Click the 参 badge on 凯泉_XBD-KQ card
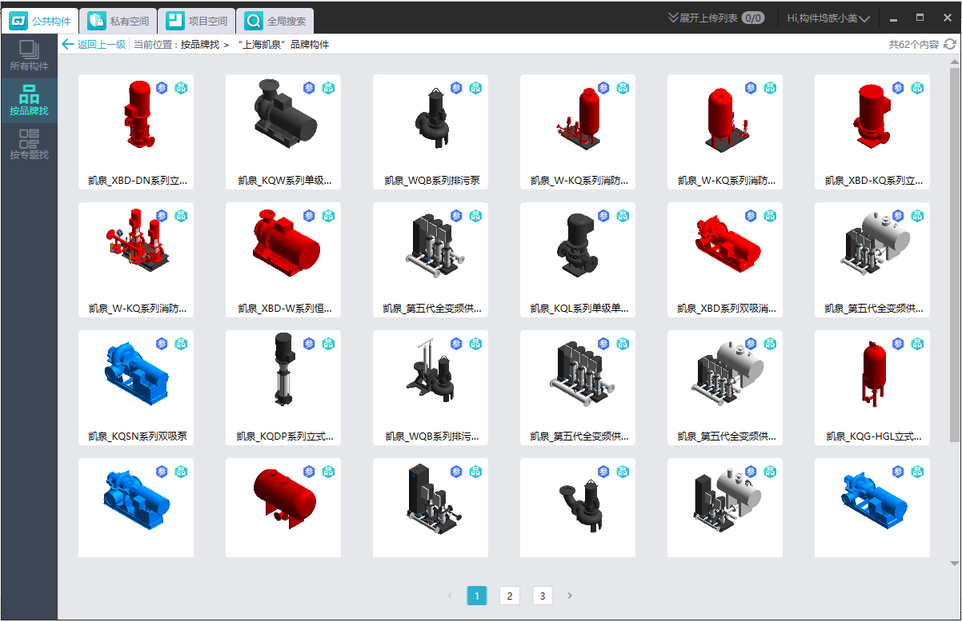This screenshot has height=622, width=962. (898, 88)
